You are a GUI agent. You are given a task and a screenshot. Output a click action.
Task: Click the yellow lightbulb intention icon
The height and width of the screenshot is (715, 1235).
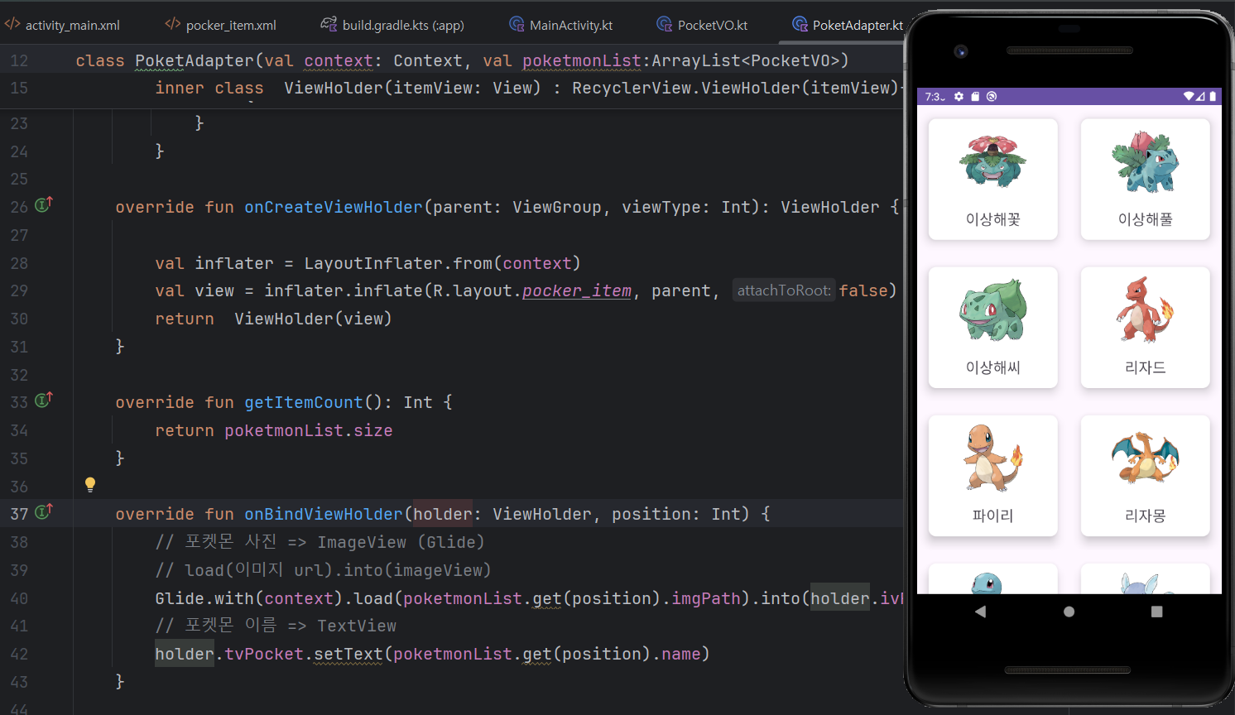pos(90,485)
